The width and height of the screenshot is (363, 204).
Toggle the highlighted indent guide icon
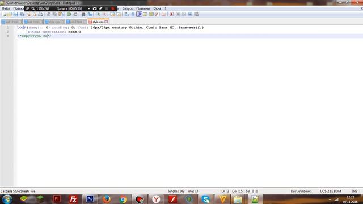click(x=139, y=14)
